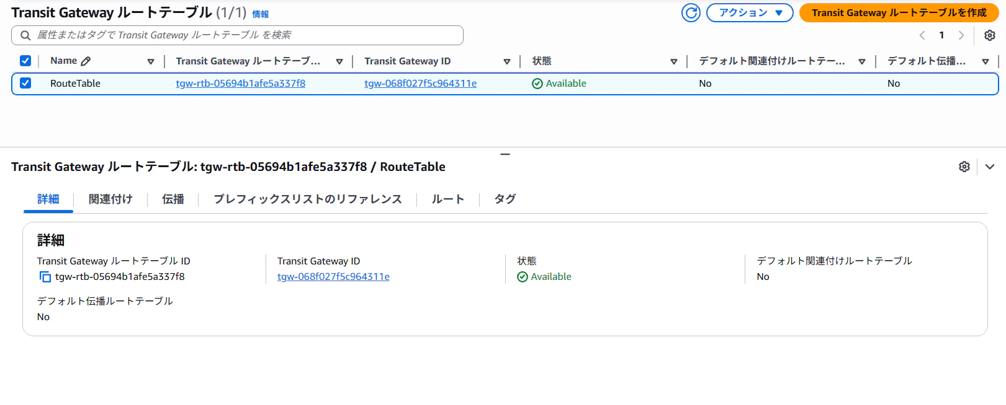Switch to the 関連付け tab

pyautogui.click(x=110, y=199)
